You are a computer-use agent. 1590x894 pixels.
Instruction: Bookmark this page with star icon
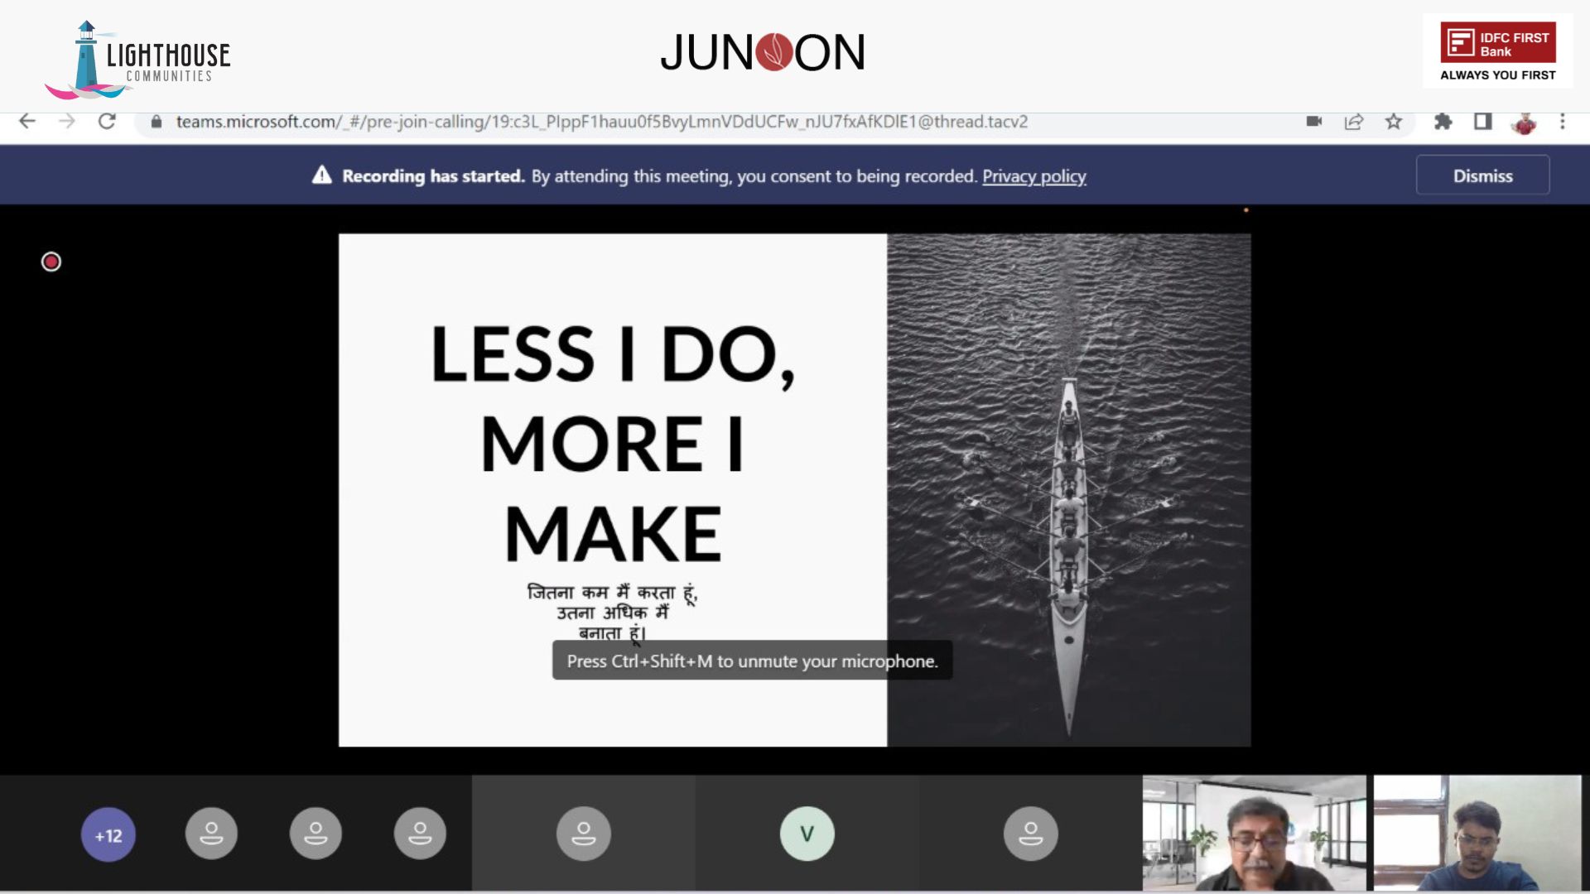tap(1394, 122)
